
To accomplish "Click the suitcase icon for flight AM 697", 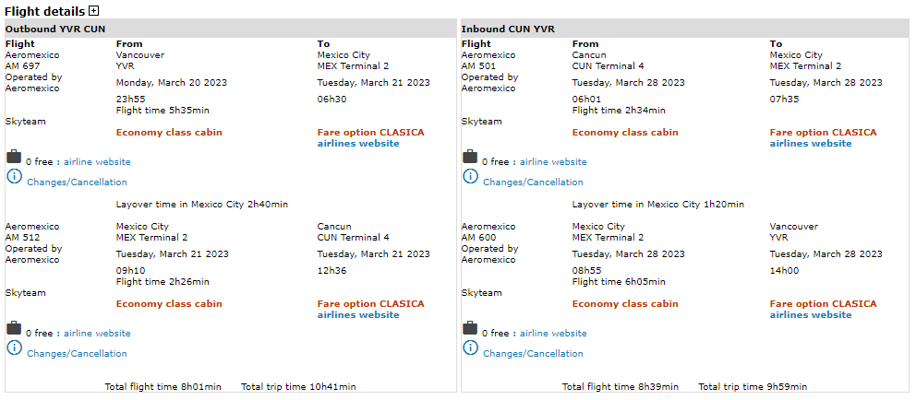I will tap(14, 157).
